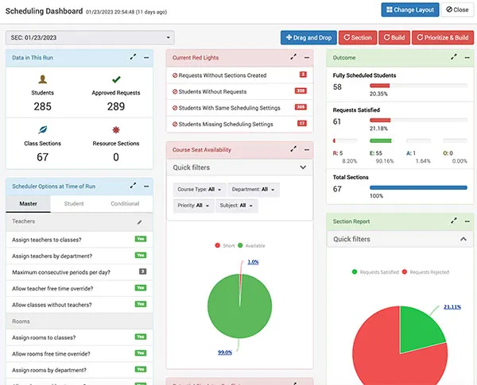Expand Scheduler Options at Time of Run panel
Image resolution: width=477 pixels, height=385 pixels.
pyautogui.click(x=133, y=185)
